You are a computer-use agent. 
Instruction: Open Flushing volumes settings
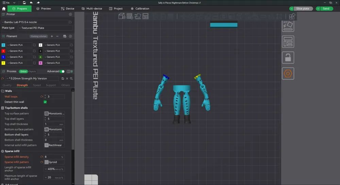(39, 36)
